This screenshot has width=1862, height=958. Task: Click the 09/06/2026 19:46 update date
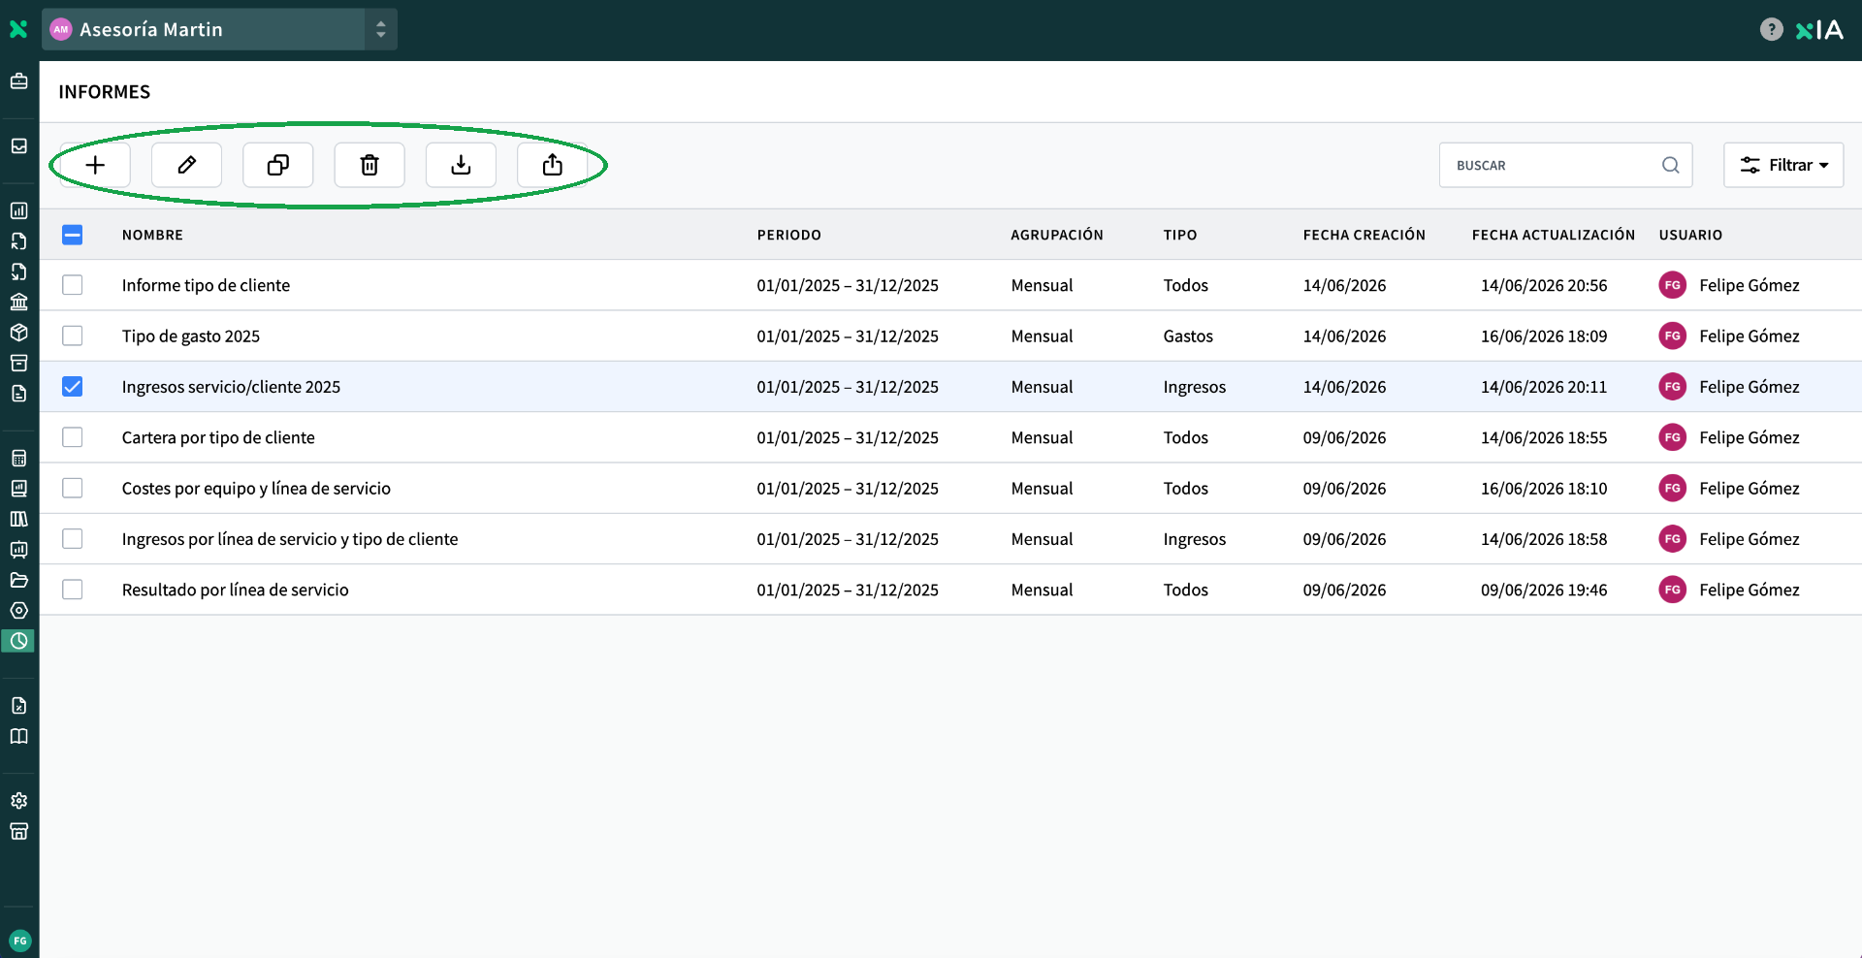tap(1544, 589)
